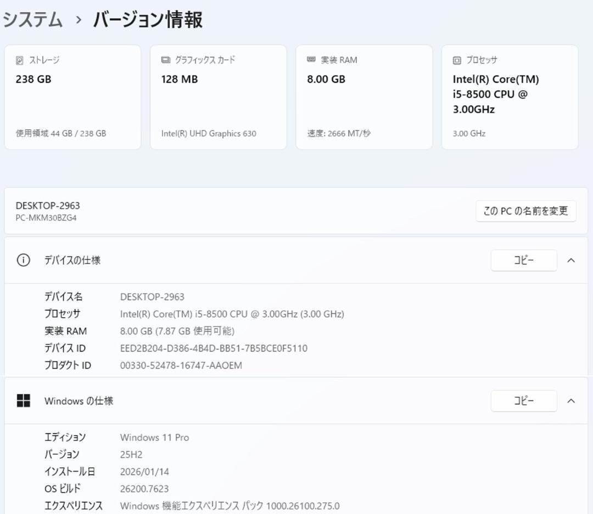593x514 pixels.
Task: Click the 238 GB storage card
Action: click(x=72, y=97)
